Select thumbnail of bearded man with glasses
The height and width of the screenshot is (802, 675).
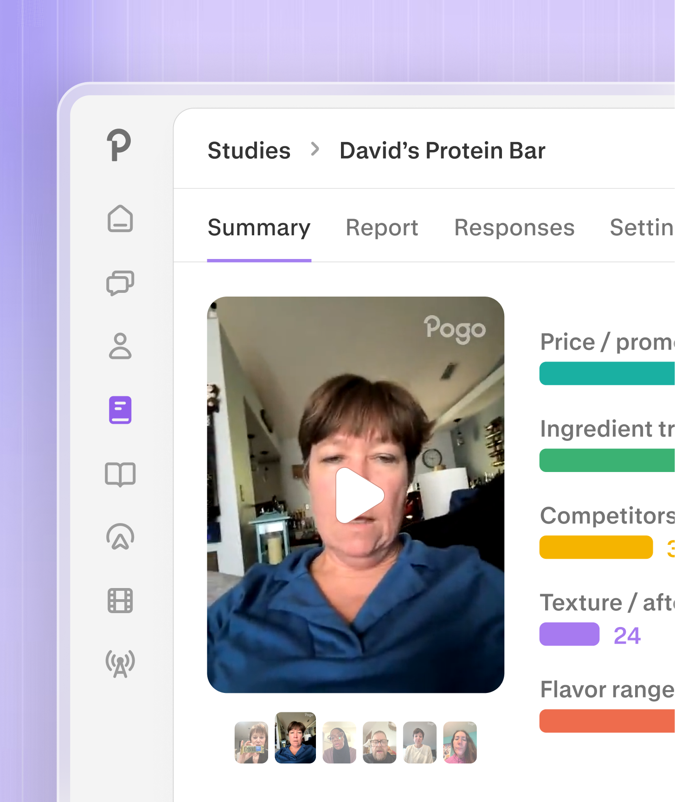point(379,742)
